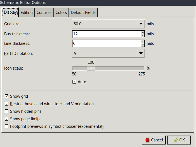Decrease bus thickness with down arrow
This screenshot has width=196, height=147.
coord(143,36)
